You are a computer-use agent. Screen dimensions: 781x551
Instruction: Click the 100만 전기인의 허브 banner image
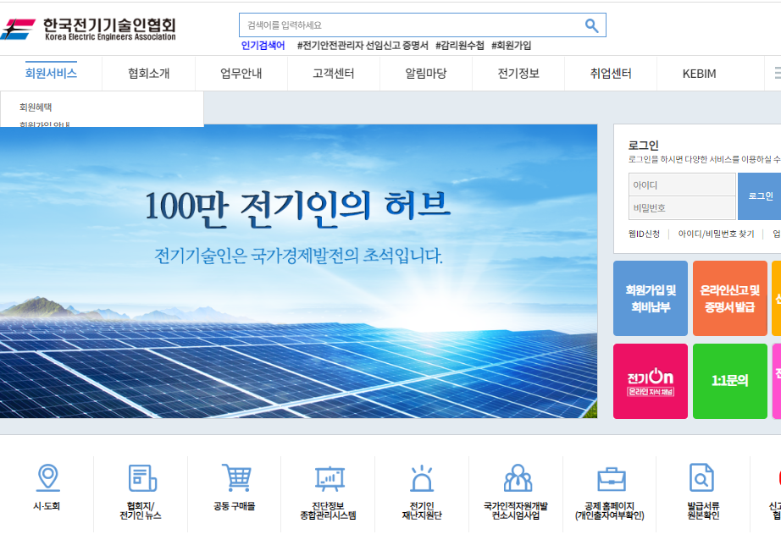[298, 272]
